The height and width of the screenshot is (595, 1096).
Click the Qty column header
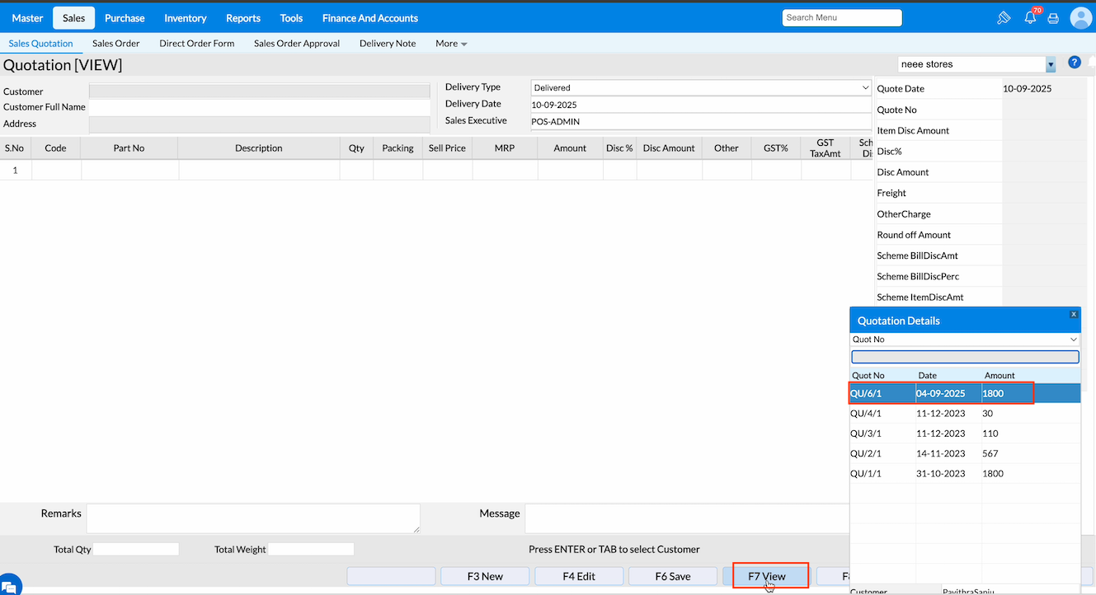[x=356, y=148]
